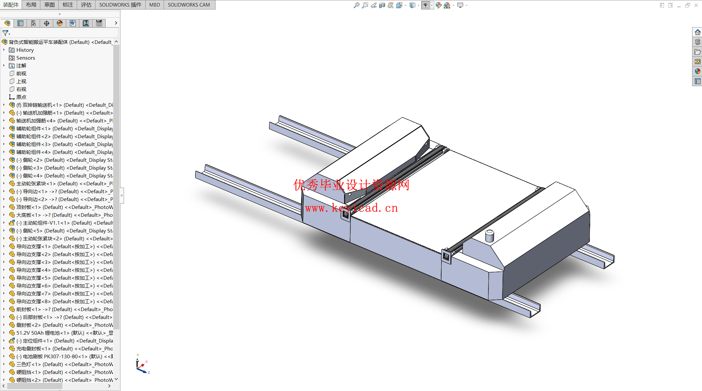
Task: Open the Custom Properties task pane icon
Action: pos(697,81)
